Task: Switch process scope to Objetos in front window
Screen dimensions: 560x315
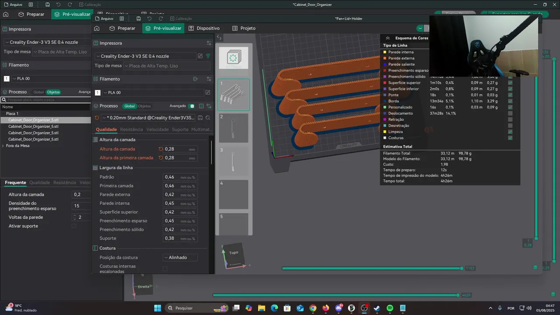Action: pos(144,106)
